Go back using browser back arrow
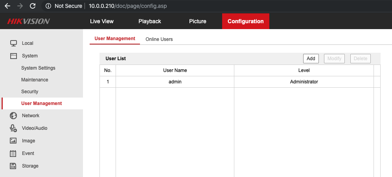 click(x=7, y=6)
